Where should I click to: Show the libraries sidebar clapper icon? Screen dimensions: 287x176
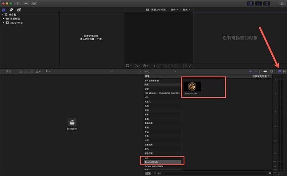coord(4,10)
